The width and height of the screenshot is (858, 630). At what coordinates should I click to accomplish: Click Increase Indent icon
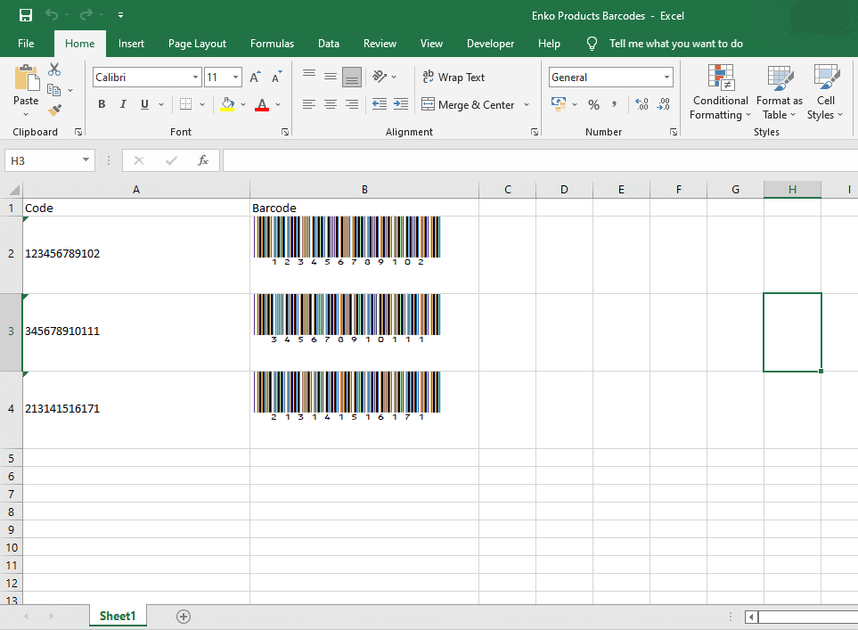pos(401,104)
